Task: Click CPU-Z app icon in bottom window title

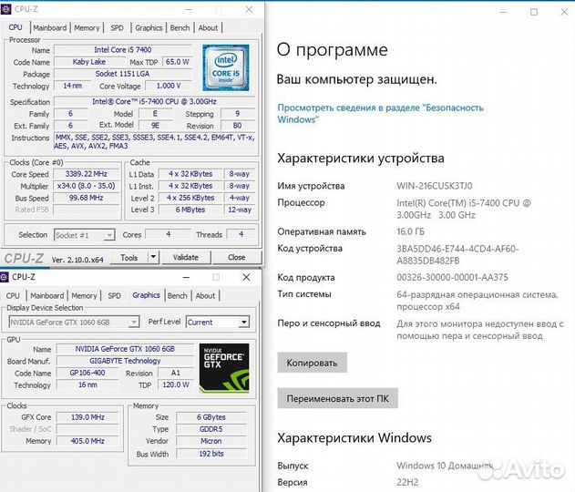Action: coord(4,277)
